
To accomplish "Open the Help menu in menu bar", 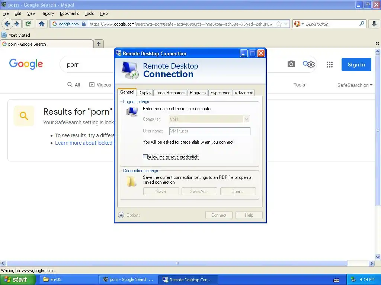I will click(x=104, y=13).
